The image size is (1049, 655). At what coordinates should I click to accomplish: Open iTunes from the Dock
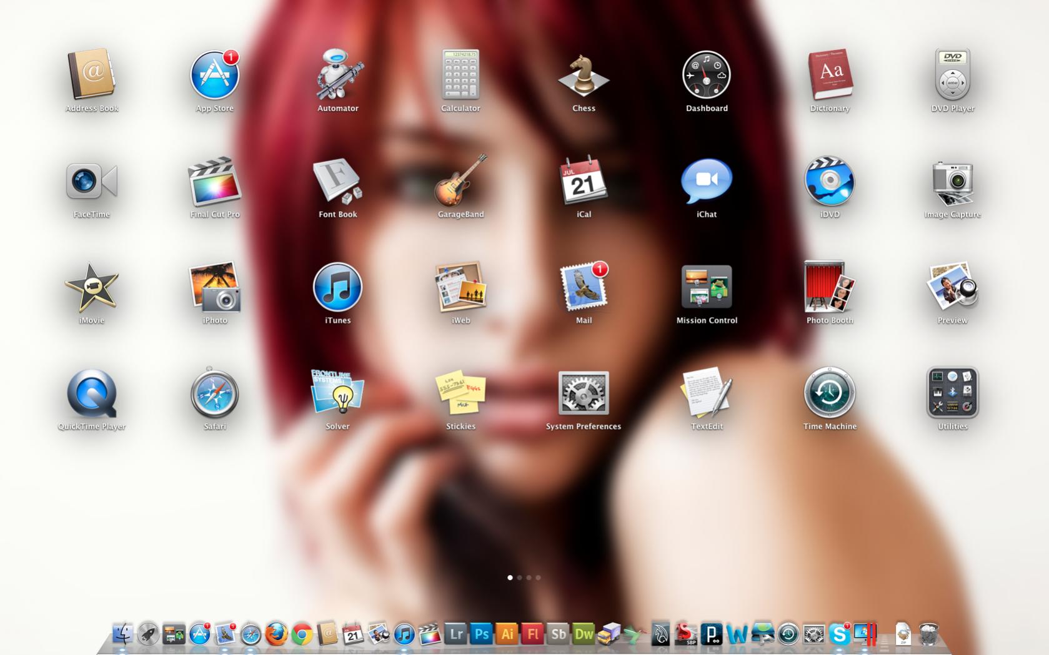point(404,634)
